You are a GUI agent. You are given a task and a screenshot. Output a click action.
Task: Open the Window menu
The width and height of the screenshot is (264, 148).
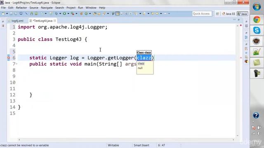(91, 8)
